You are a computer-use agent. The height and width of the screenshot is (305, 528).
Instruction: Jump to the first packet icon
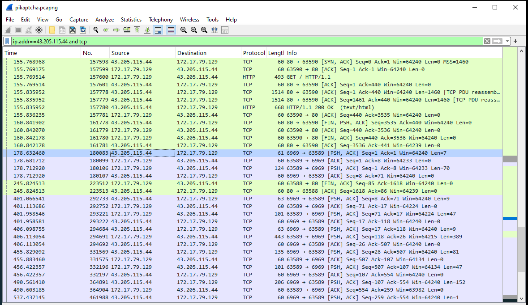[137, 30]
